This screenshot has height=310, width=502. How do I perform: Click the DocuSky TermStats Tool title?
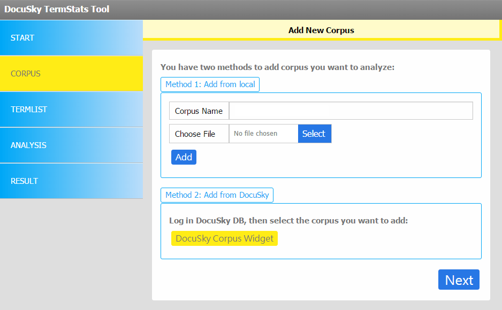point(57,9)
